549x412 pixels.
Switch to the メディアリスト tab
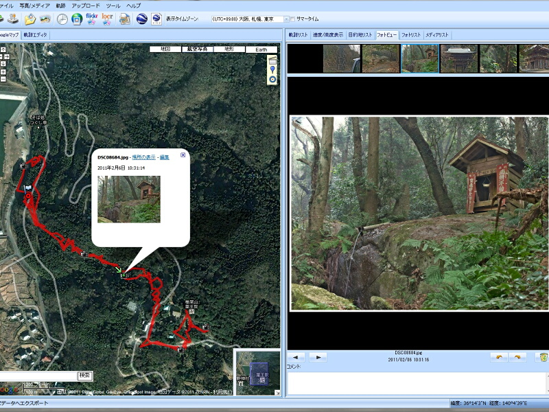tap(437, 35)
